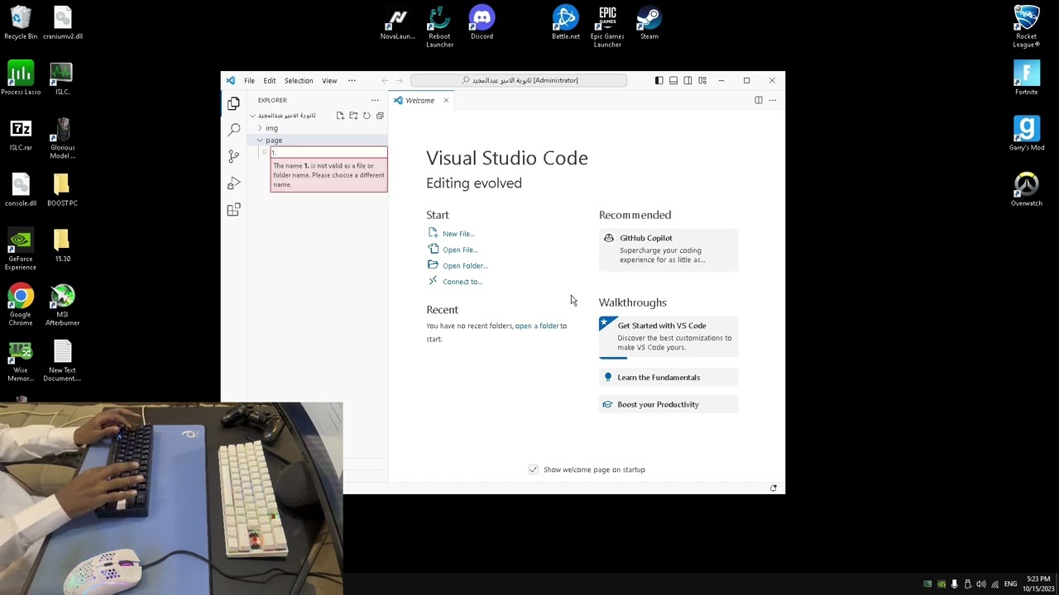Click the Open File... link
The height and width of the screenshot is (595, 1059).
pyautogui.click(x=460, y=250)
